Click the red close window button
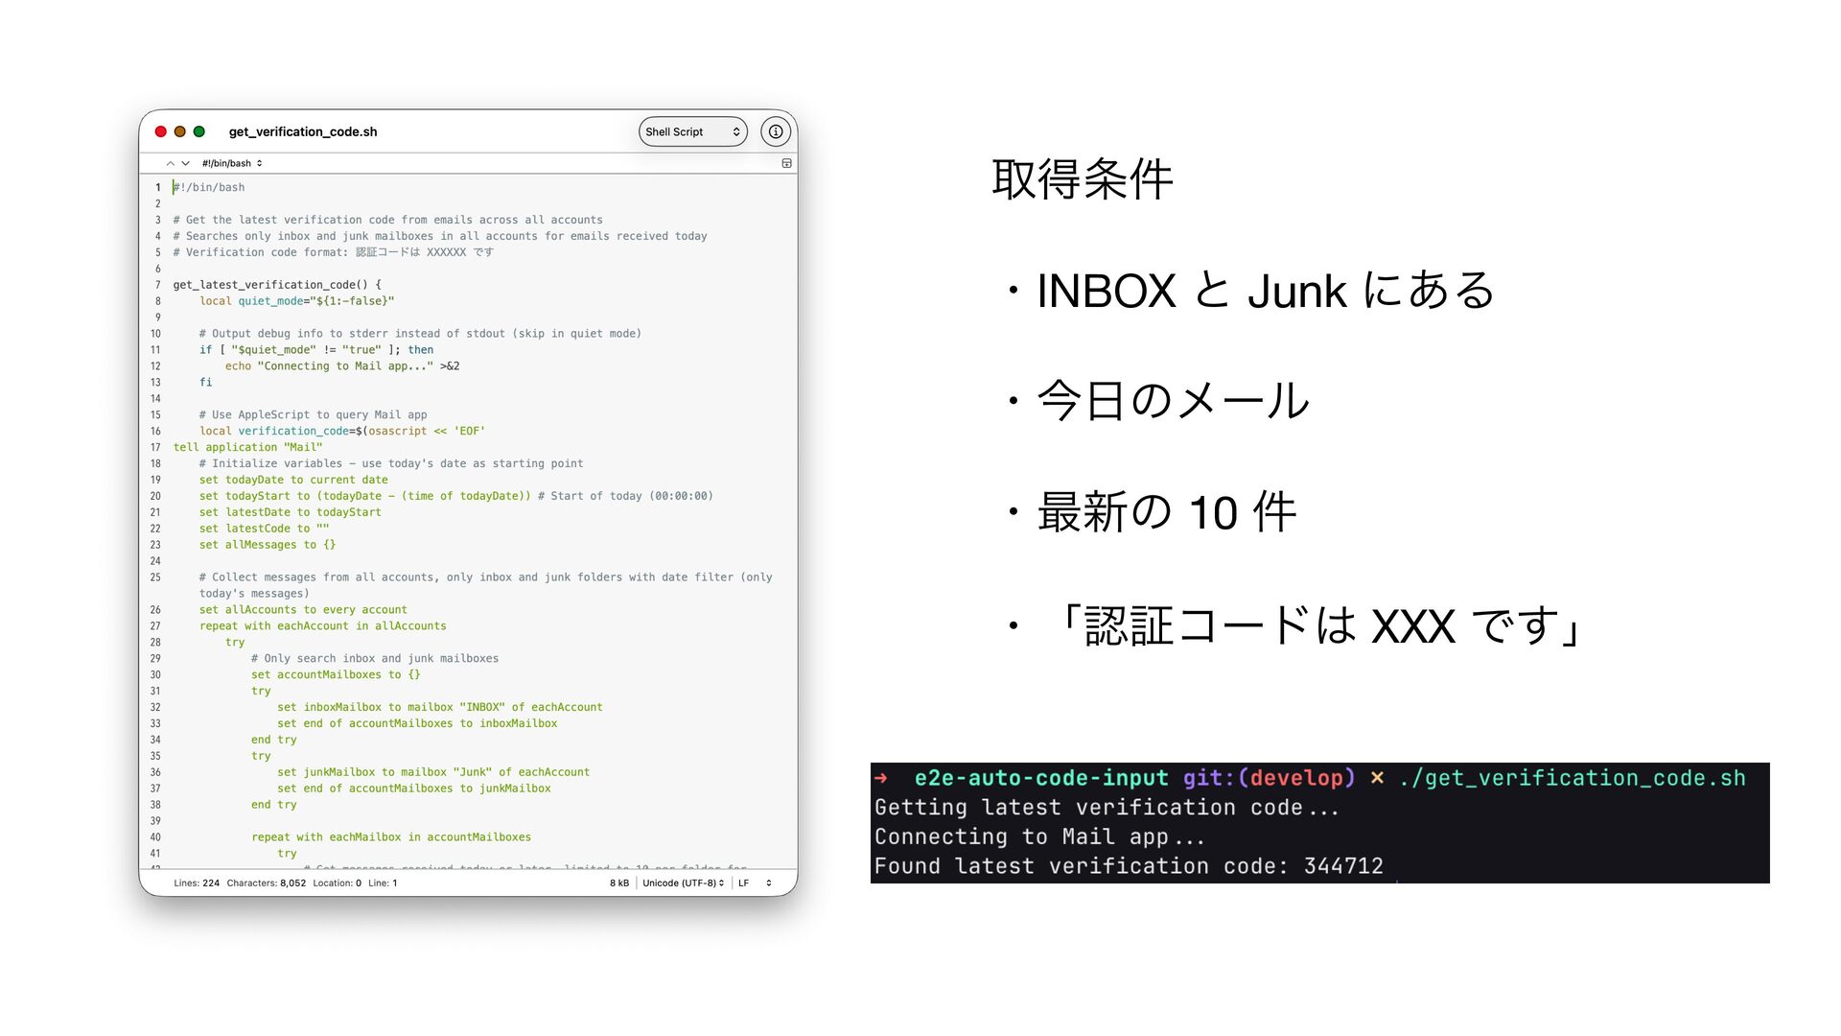 [161, 132]
